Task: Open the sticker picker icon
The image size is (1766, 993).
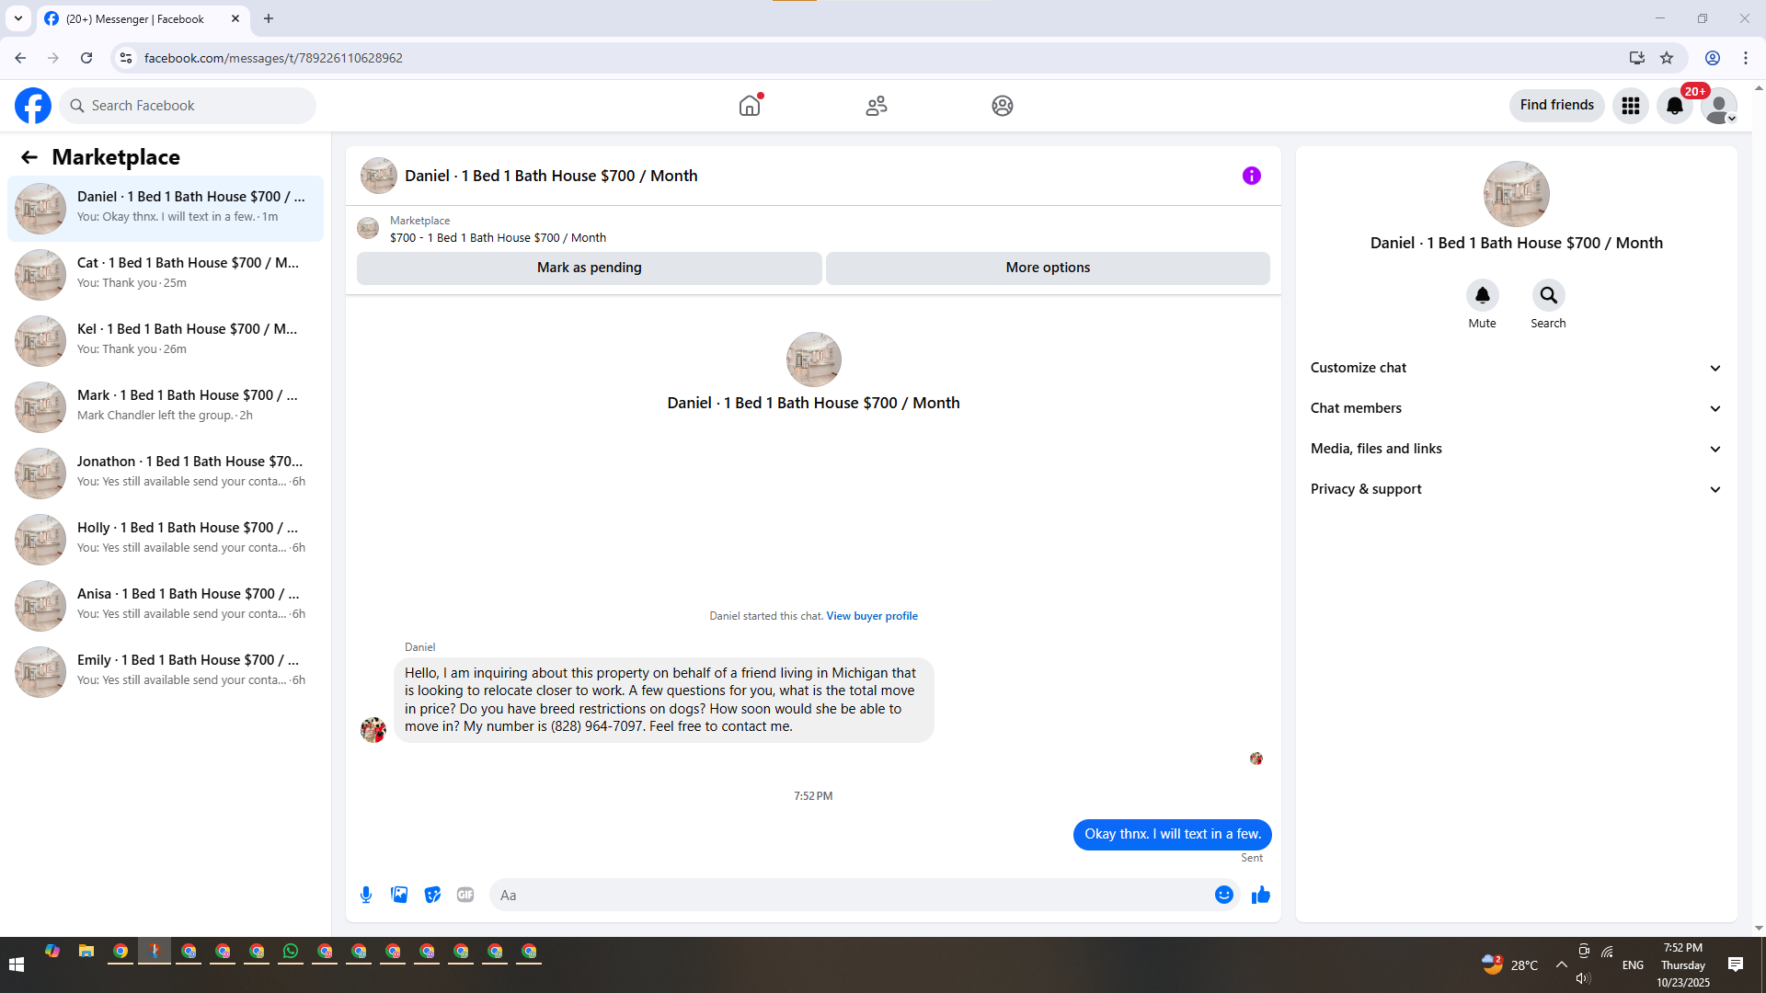Action: coord(432,895)
